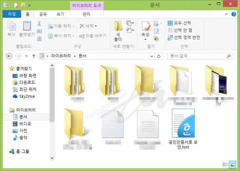The width and height of the screenshot is (240, 171).
Task: Open 홈 그룹 in navigation pane
Action: [19, 151]
